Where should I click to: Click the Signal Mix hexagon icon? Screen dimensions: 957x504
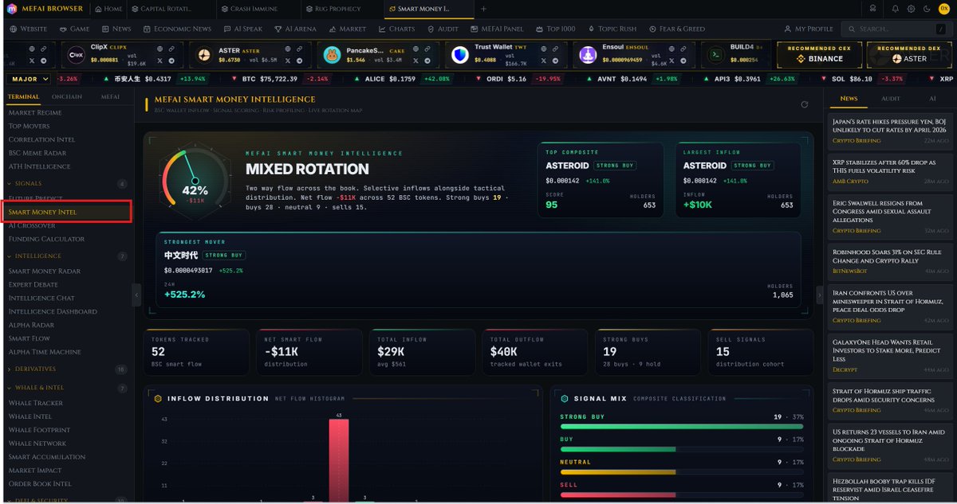[x=565, y=399]
